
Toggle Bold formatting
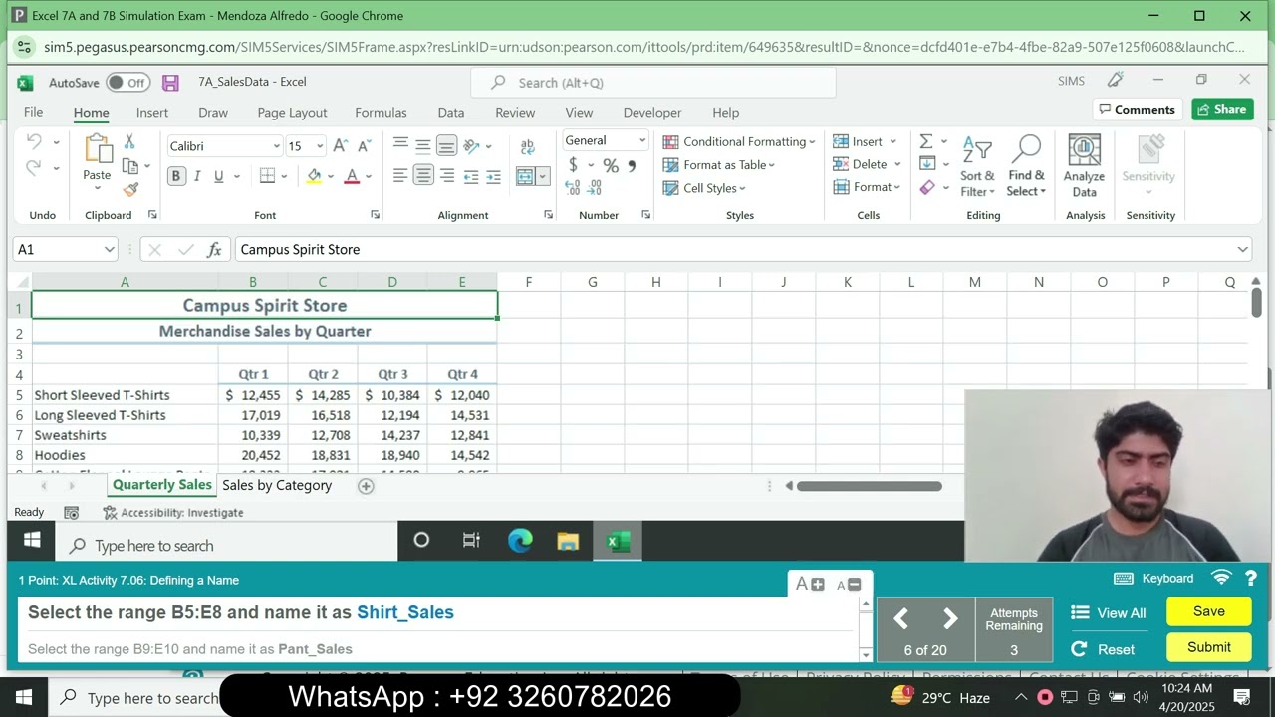pos(176,176)
